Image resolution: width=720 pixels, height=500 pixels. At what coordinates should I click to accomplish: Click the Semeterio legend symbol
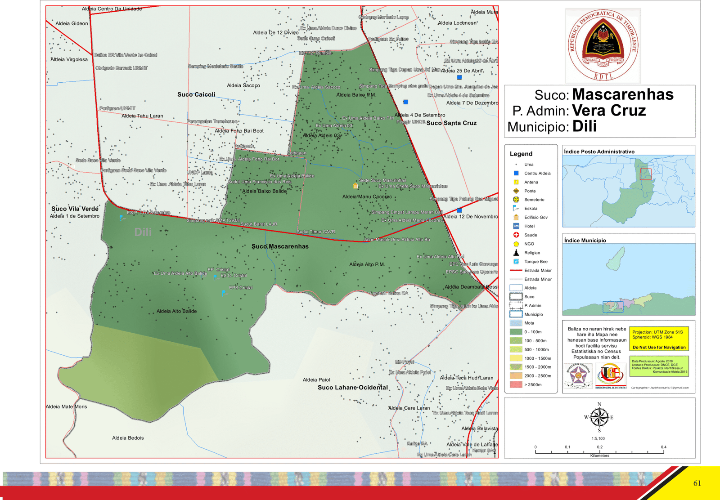516,200
